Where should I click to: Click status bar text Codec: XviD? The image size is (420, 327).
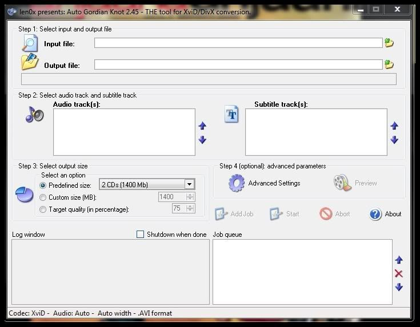(x=27, y=313)
